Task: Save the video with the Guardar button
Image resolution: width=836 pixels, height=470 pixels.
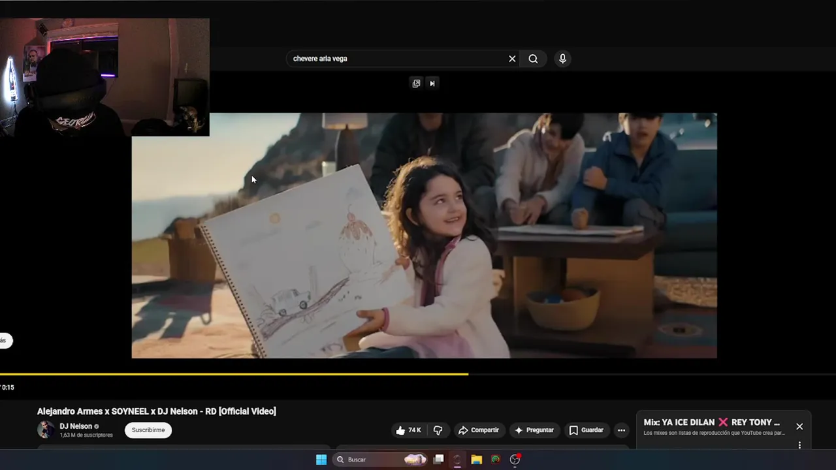Action: pos(586,430)
